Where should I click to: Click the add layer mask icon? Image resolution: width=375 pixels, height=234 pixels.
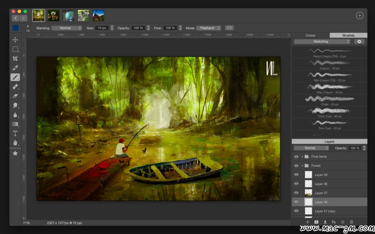click(316, 222)
